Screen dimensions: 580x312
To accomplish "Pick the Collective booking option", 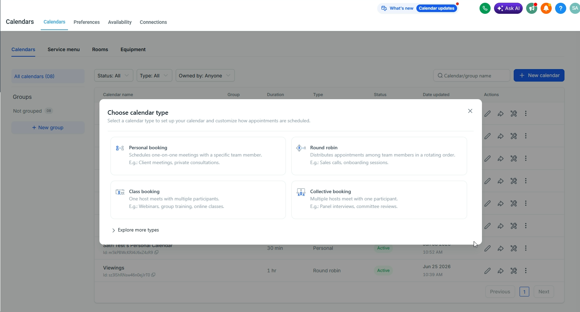I will (379, 200).
